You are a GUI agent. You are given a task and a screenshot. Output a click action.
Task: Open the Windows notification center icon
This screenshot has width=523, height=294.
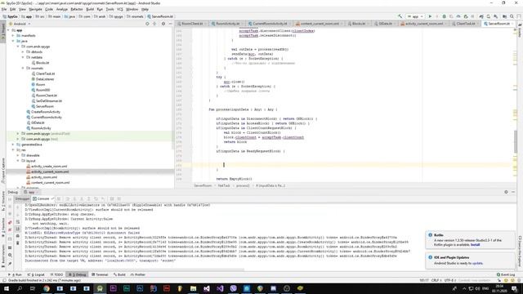(x=515, y=288)
